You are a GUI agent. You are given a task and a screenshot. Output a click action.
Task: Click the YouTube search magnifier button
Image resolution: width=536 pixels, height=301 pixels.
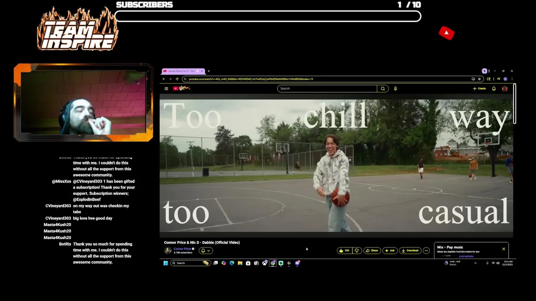pyautogui.click(x=383, y=89)
